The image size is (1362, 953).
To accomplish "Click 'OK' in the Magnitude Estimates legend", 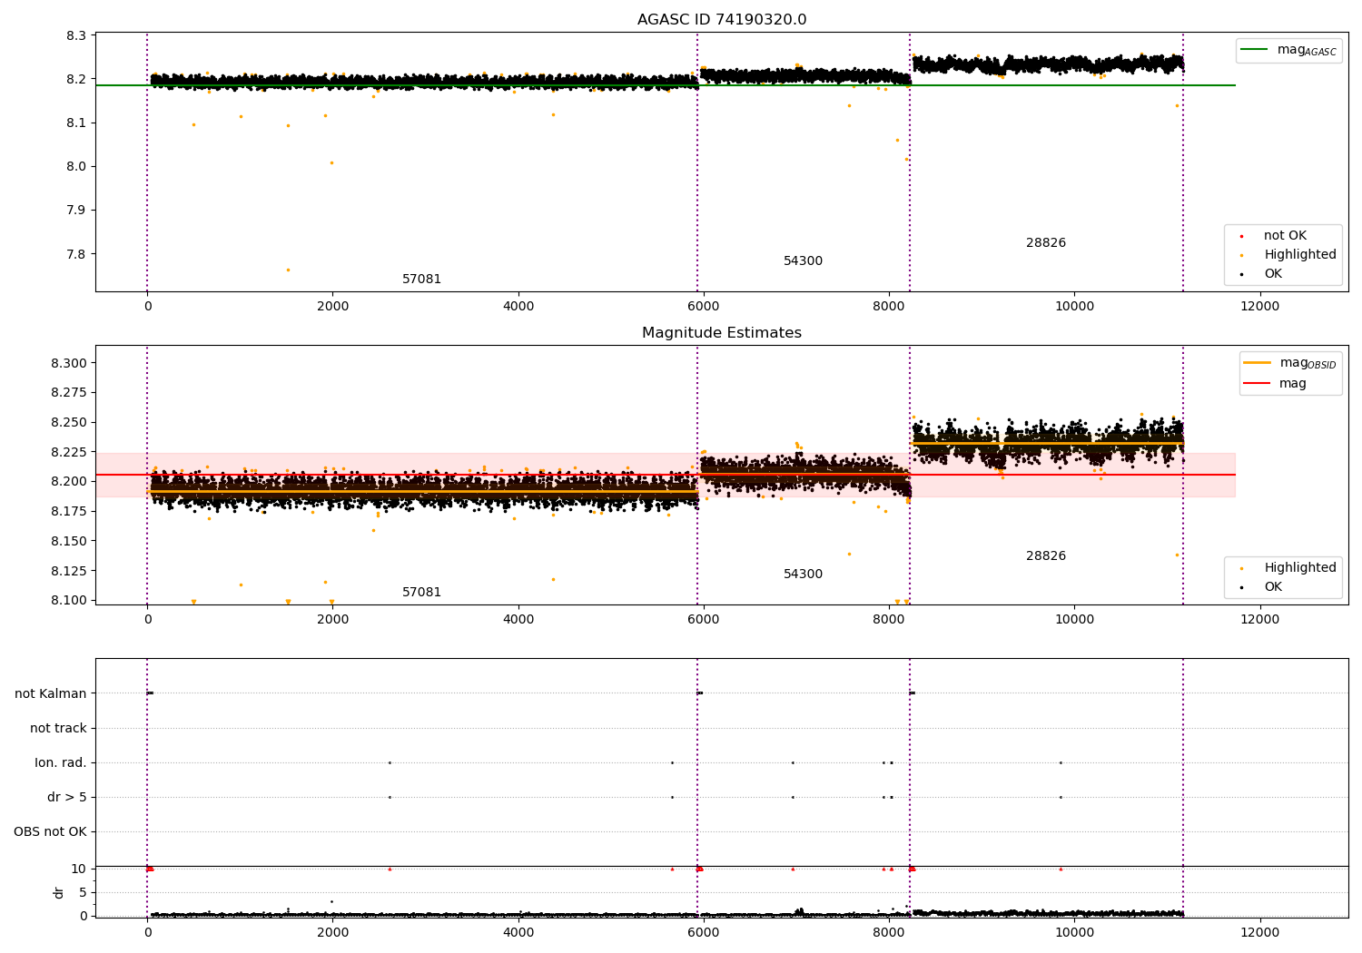I will (1262, 587).
